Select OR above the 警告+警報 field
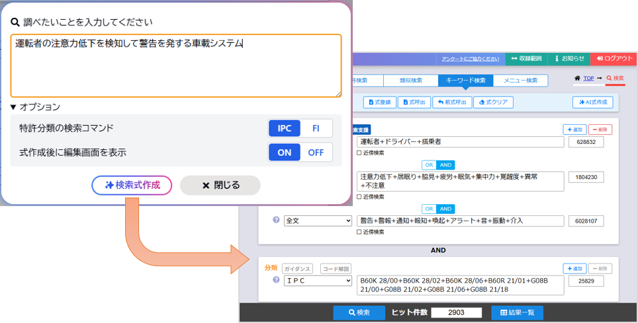Viewport: 638px width, 323px height. (x=430, y=209)
